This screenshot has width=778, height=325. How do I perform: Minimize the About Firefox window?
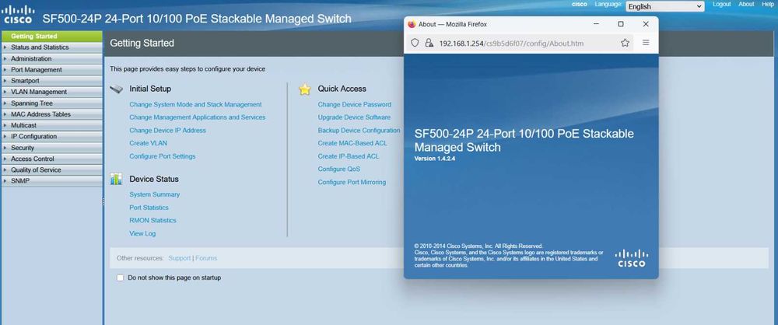(597, 24)
